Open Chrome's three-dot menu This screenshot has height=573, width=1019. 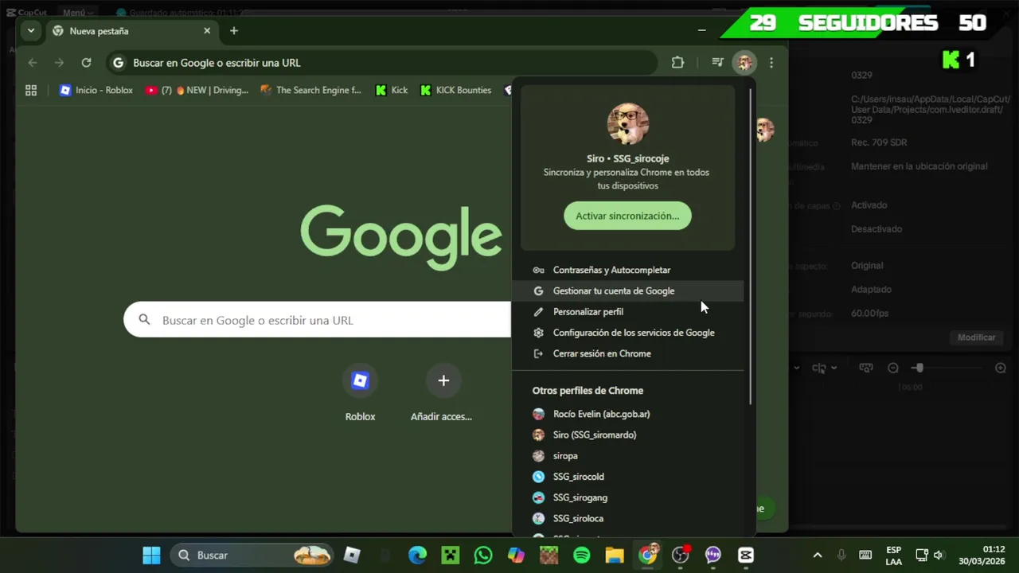click(x=771, y=63)
